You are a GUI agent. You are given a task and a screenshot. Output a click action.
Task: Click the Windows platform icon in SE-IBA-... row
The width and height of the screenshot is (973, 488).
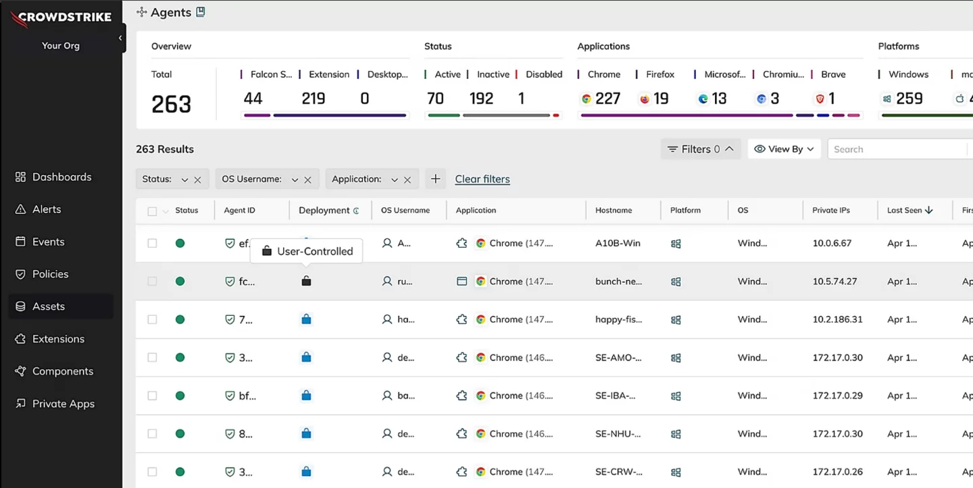pyautogui.click(x=676, y=396)
